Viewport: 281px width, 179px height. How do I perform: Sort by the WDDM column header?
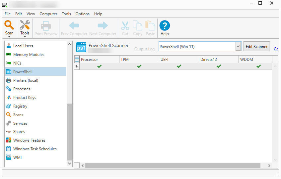(255, 60)
